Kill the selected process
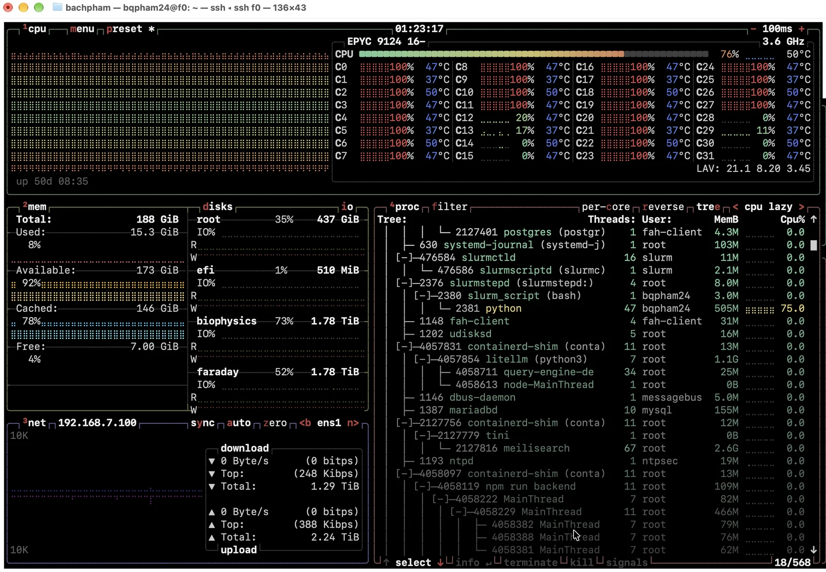The image size is (826, 572). point(582,563)
